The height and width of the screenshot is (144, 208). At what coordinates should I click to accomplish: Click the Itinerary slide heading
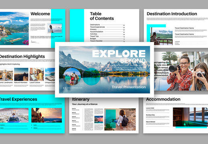(x=81, y=99)
